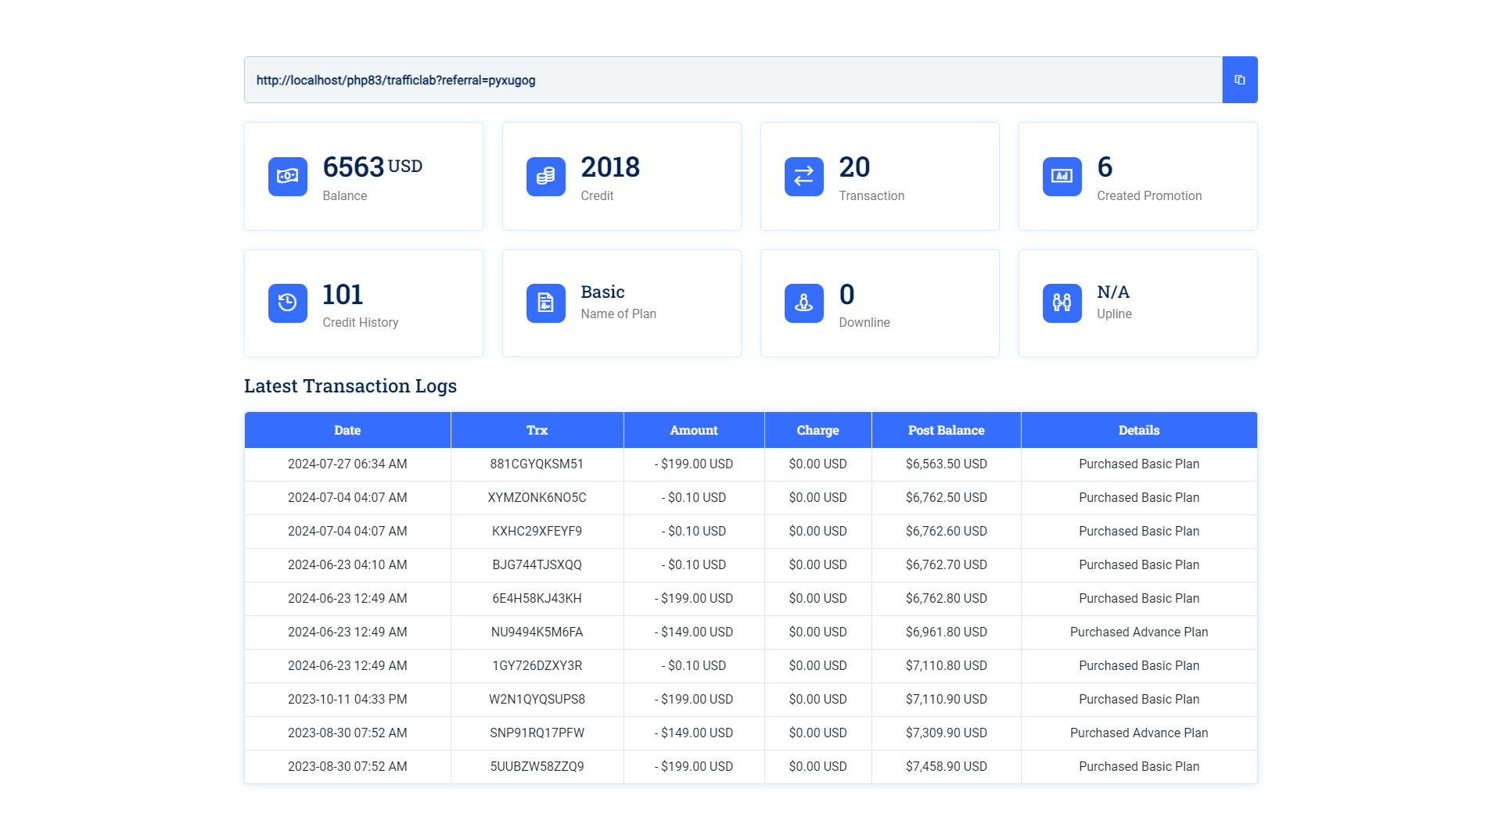Click the Downline icon
Viewport: 1502px width, 824px height.
pyautogui.click(x=804, y=303)
